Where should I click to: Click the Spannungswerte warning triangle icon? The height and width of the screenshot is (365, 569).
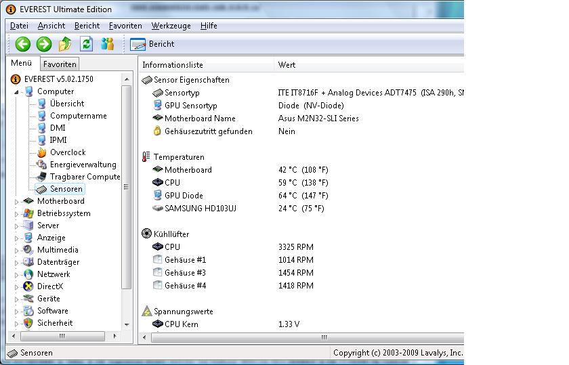coord(146,311)
